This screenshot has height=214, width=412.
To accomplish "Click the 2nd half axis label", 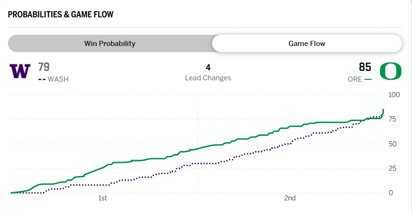I will pos(290,198).
